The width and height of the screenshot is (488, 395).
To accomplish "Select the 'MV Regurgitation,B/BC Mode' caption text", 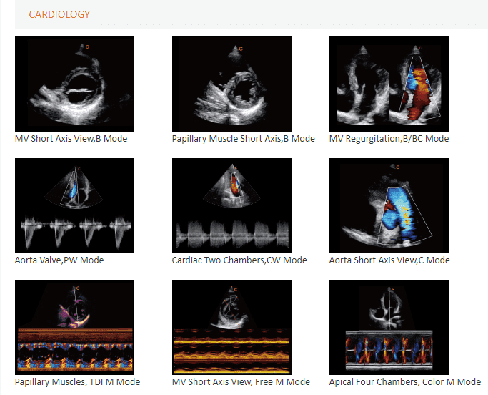I will pyautogui.click(x=389, y=139).
